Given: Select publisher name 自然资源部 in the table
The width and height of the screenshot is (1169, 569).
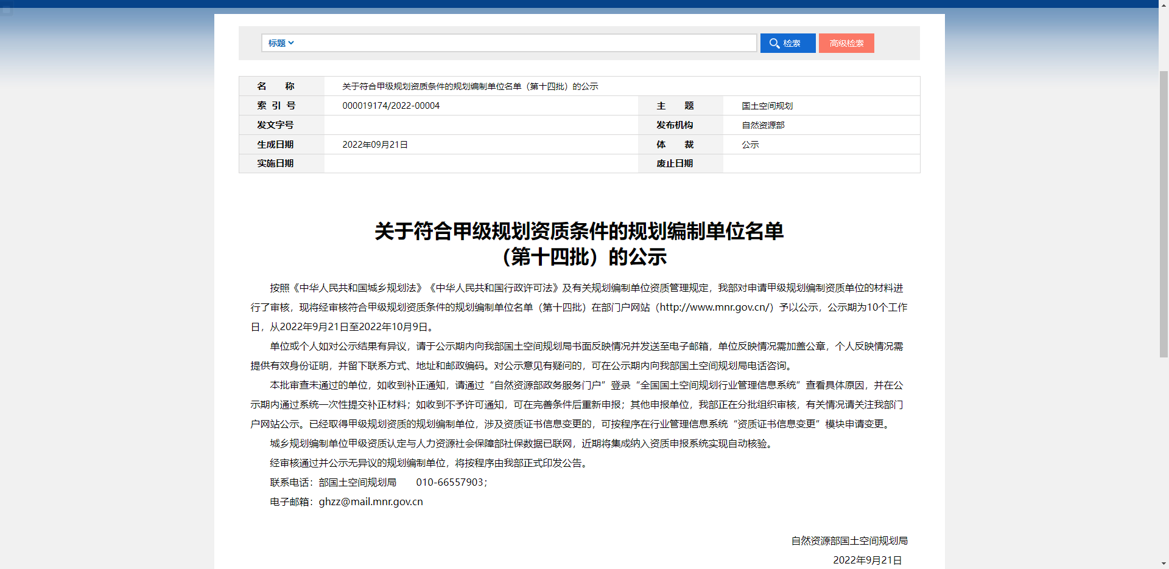Looking at the screenshot, I should pyautogui.click(x=763, y=125).
